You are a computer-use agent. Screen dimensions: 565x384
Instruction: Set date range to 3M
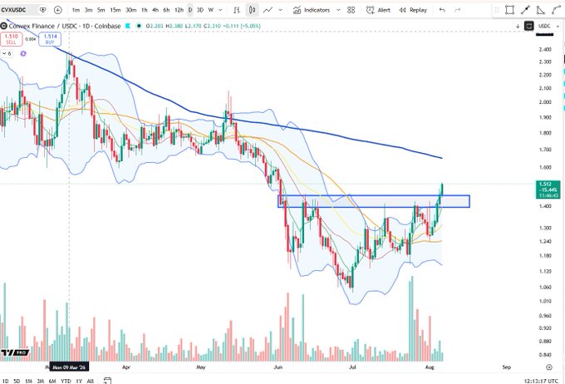click(x=41, y=381)
